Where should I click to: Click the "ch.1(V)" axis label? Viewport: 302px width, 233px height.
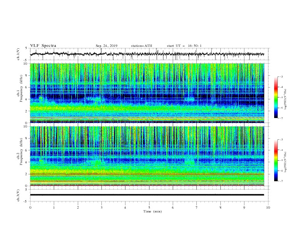18,54
